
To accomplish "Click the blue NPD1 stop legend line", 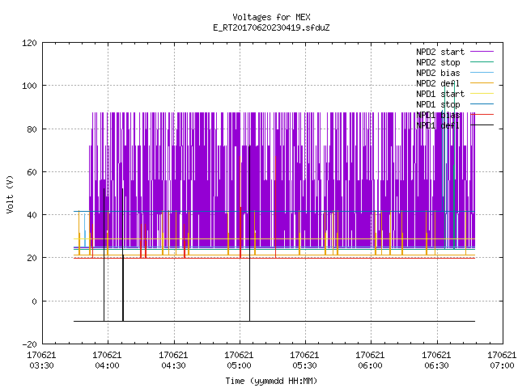I will click(x=482, y=104).
